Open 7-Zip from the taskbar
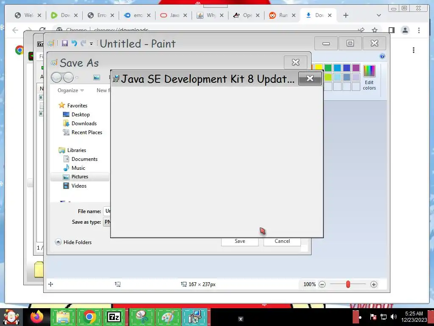 coord(114,317)
